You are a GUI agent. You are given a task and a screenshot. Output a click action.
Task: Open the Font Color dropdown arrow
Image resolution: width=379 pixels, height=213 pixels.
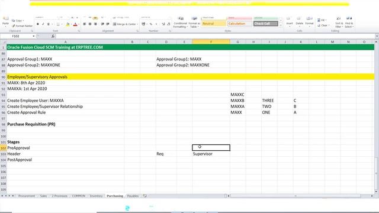[79, 24]
